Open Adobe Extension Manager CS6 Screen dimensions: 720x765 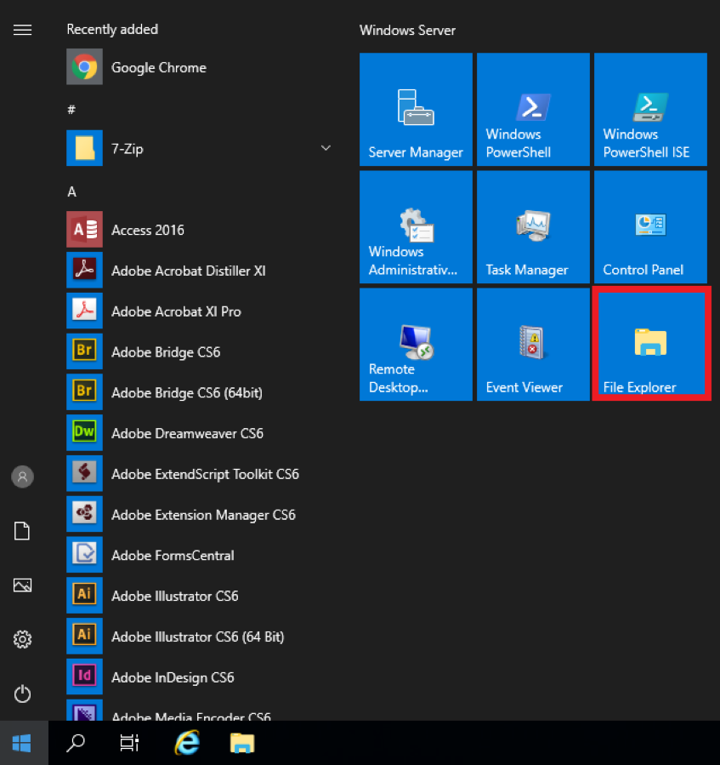[x=200, y=514]
